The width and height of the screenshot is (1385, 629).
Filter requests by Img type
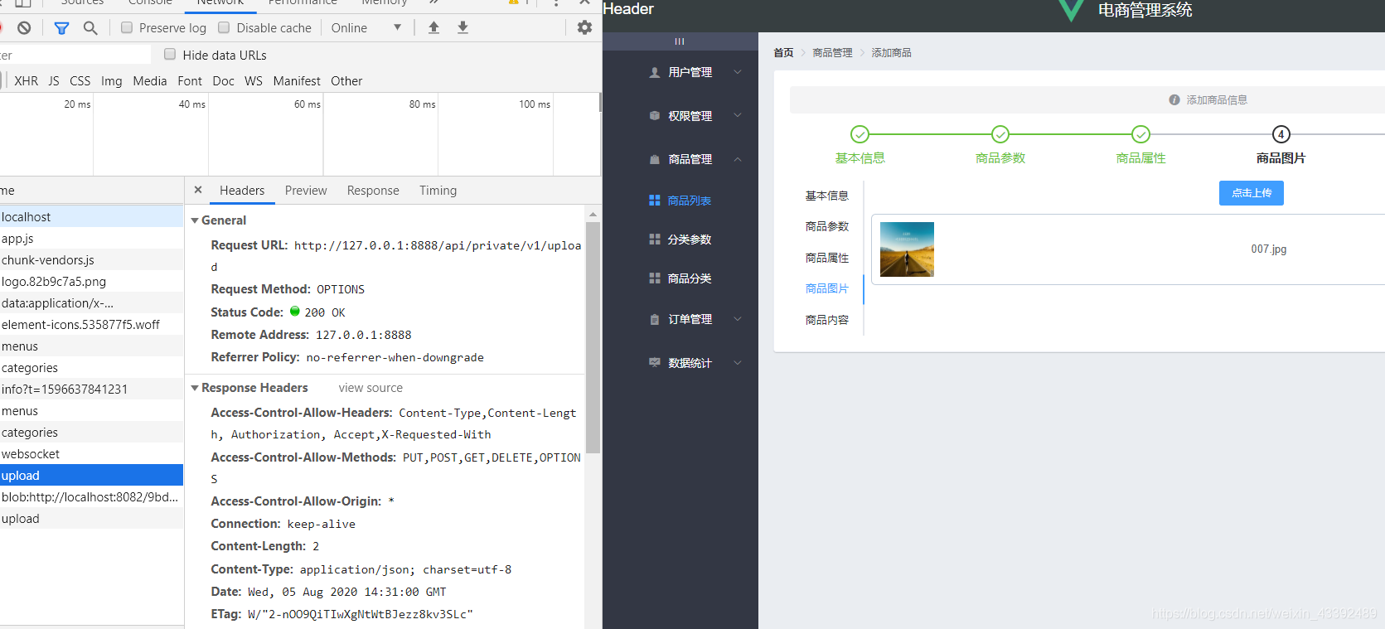click(x=112, y=81)
